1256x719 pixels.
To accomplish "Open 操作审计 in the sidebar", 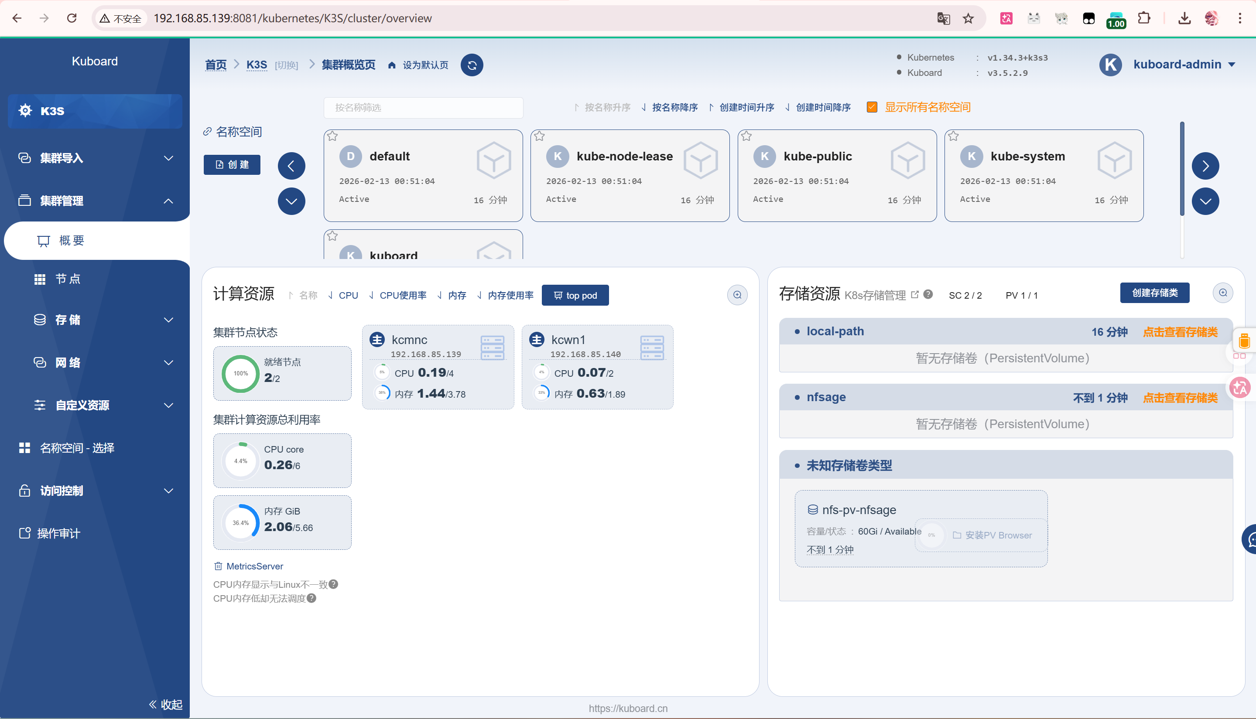I will pyautogui.click(x=58, y=533).
